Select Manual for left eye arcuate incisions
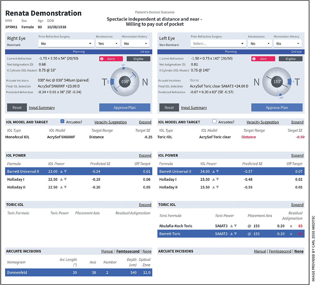The image size is (315, 285). (260, 251)
